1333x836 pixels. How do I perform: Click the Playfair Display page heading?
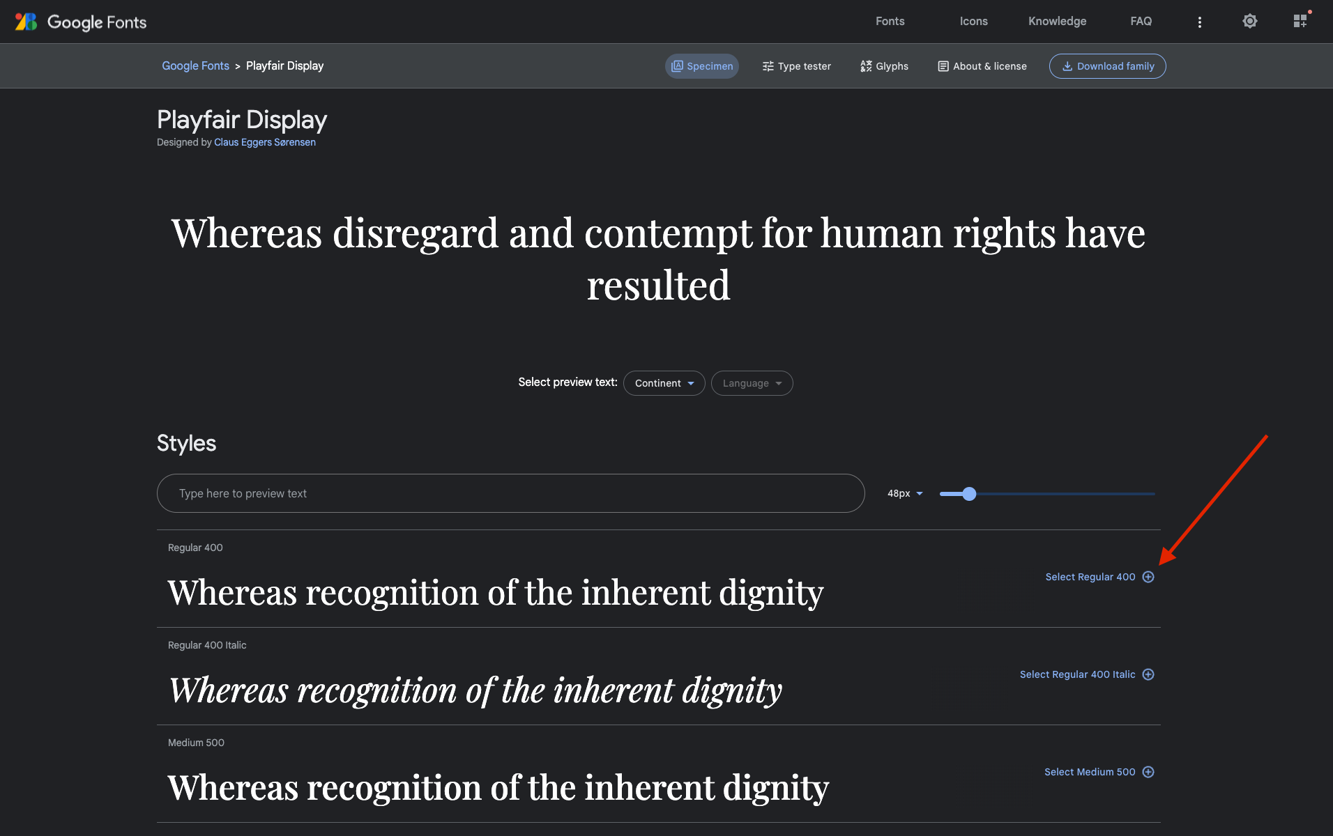coord(242,120)
